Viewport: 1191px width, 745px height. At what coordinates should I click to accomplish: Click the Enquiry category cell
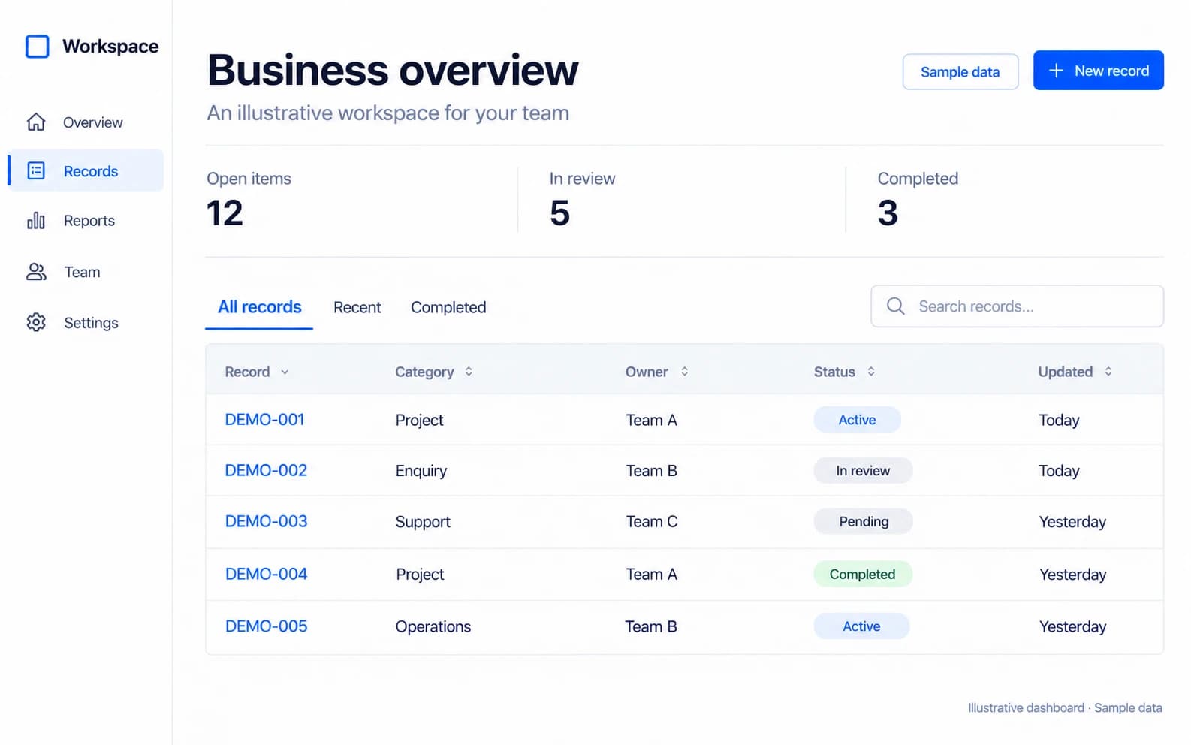(x=421, y=471)
